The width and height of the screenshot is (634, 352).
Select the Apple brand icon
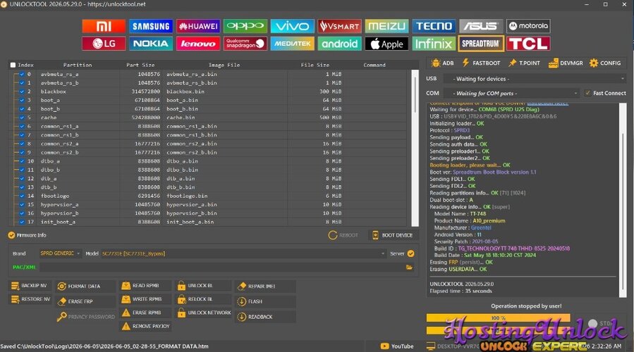386,44
